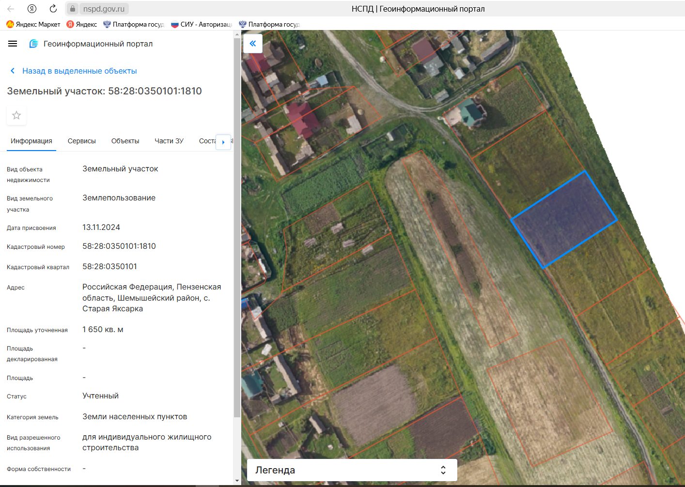Click the Geoinformation portal logo icon
This screenshot has width=685, height=487.
(33, 44)
